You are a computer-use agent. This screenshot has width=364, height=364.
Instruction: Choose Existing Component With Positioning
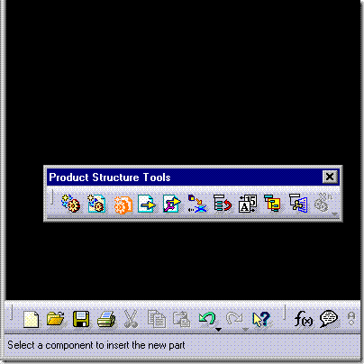172,204
